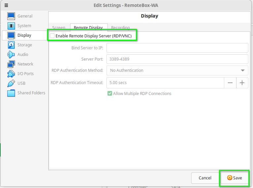Image resolution: width=253 pixels, height=188 pixels.
Task: Select the System chip icon
Action: pos(11,25)
